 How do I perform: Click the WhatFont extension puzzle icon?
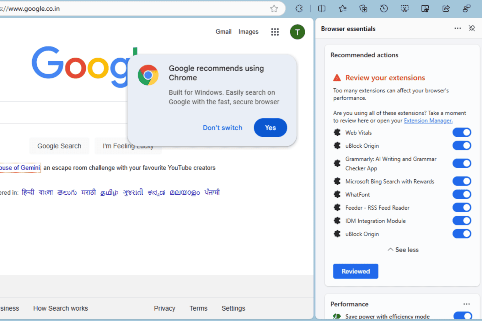[x=337, y=194]
